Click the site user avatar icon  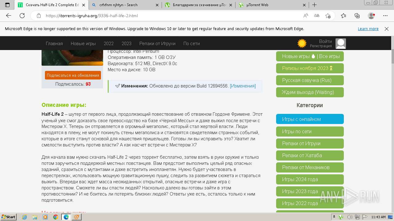[341, 44]
